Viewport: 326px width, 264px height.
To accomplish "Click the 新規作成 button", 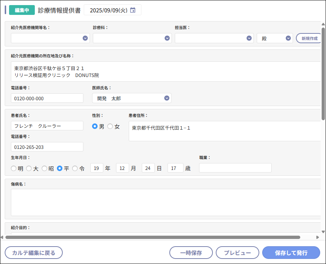I will tap(309, 38).
